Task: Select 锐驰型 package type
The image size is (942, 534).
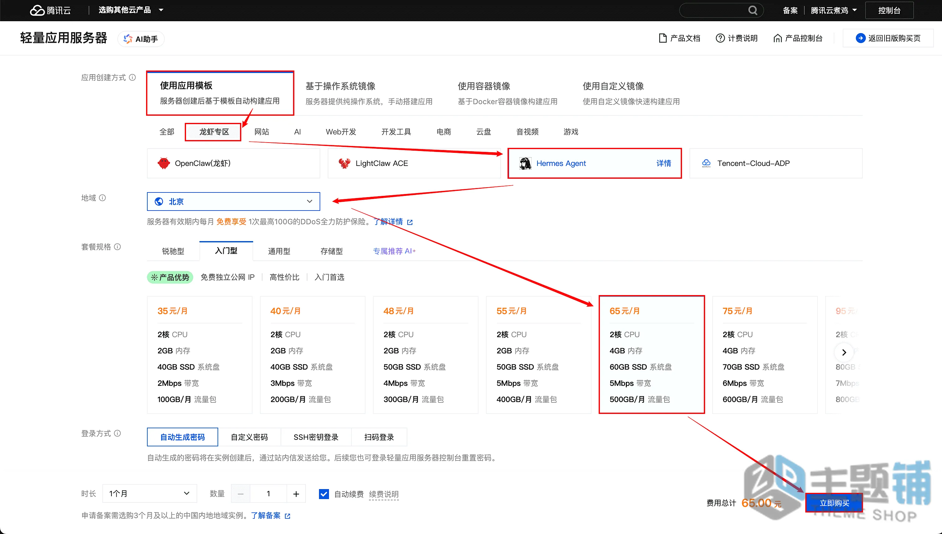Action: pyautogui.click(x=173, y=251)
